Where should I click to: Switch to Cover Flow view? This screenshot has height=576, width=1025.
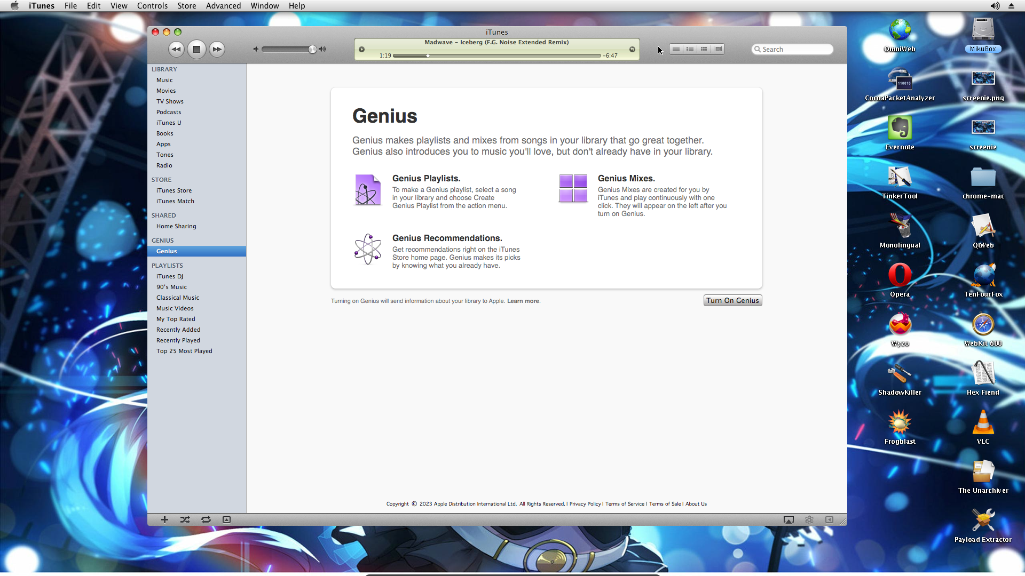[x=718, y=49]
